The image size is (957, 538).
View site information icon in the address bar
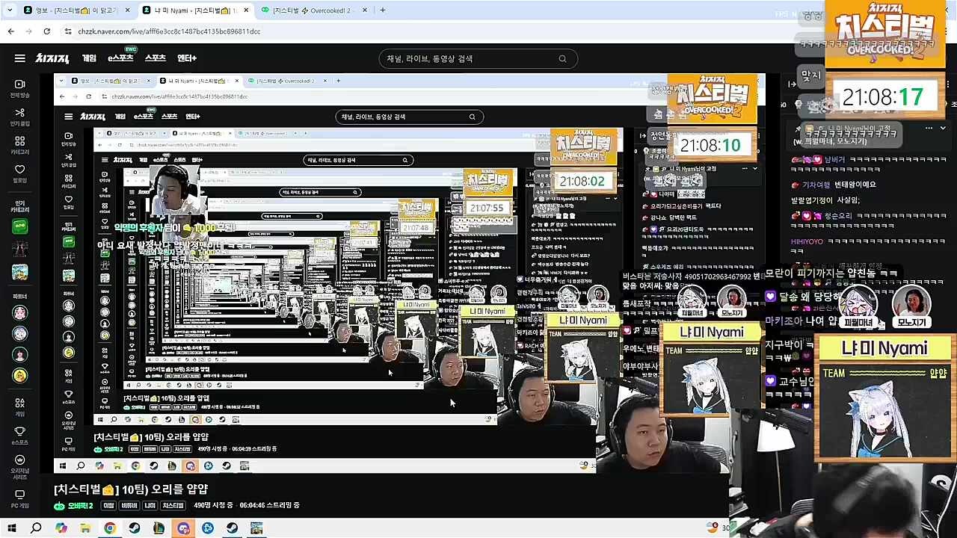[68, 31]
